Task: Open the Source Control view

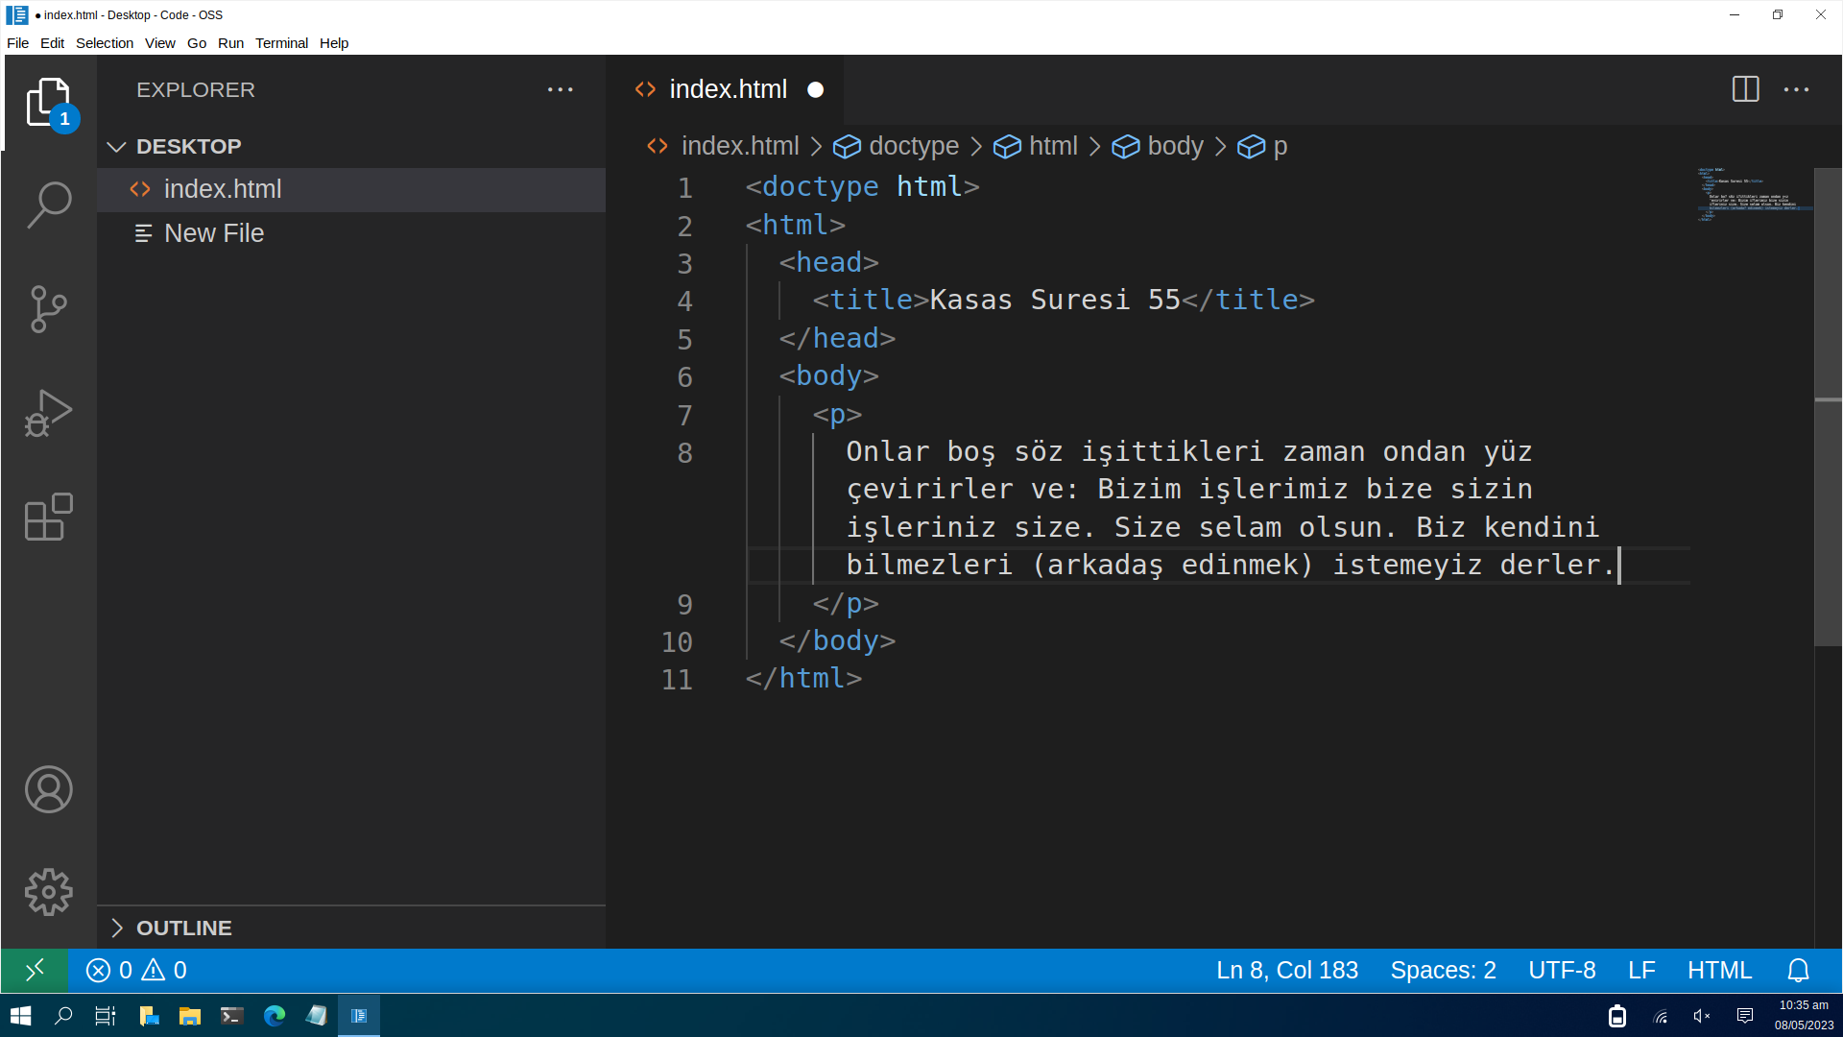Action: point(49,309)
